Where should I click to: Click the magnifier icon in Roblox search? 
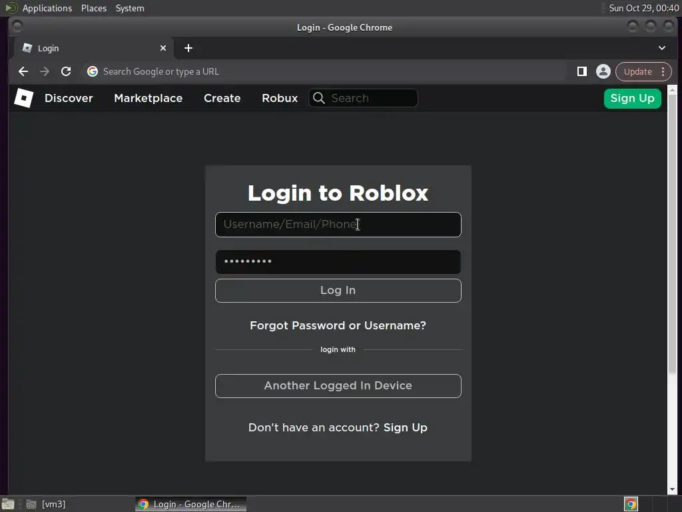tap(319, 98)
